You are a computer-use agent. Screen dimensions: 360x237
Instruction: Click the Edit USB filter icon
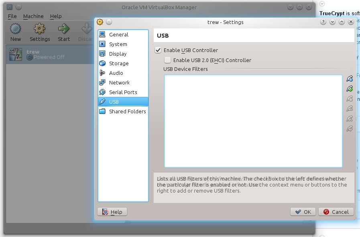click(350, 99)
